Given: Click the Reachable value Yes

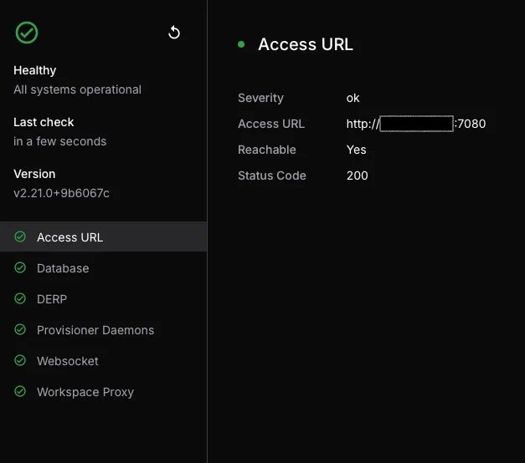Looking at the screenshot, I should [356, 150].
